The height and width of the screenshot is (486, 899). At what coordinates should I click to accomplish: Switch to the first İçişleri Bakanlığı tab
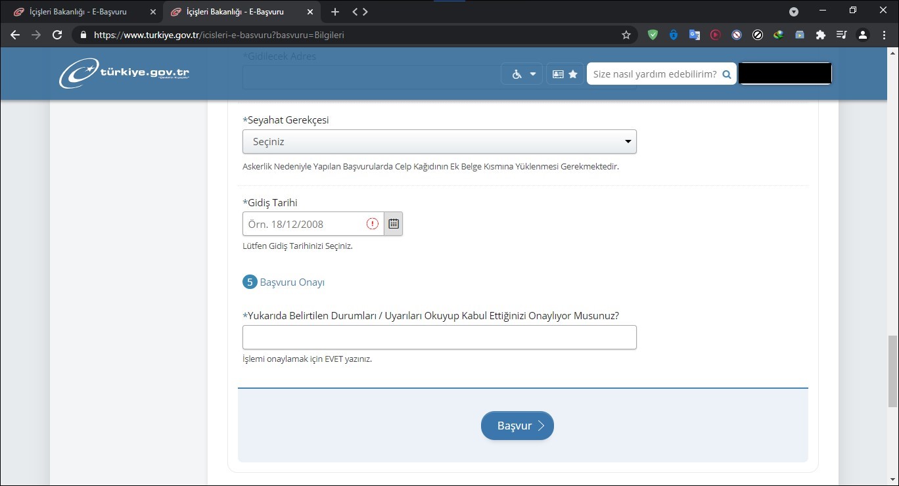(79, 12)
